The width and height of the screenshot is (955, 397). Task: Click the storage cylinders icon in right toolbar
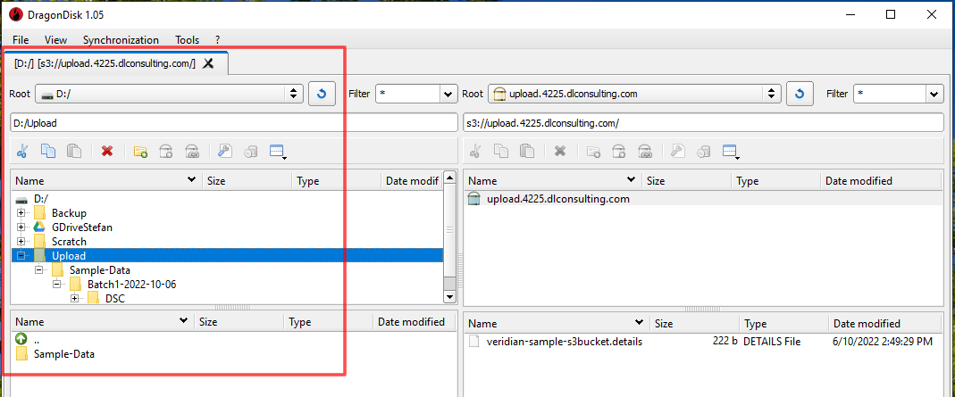tap(704, 152)
